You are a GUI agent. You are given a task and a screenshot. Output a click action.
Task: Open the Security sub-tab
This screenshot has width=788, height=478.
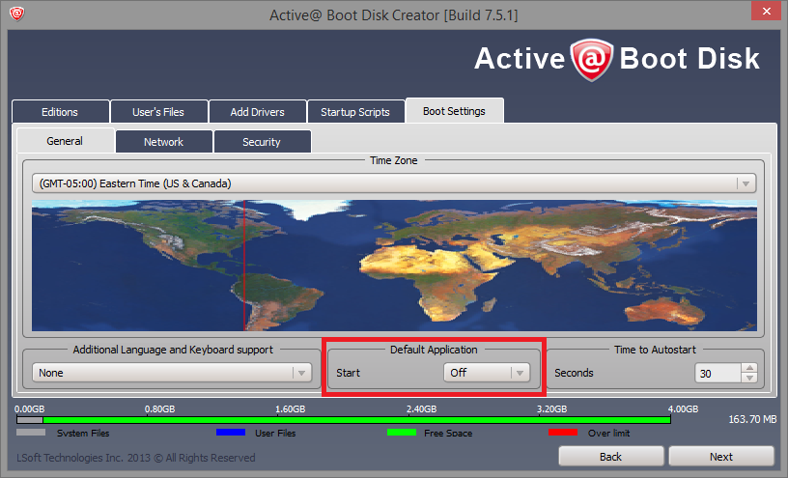262,142
